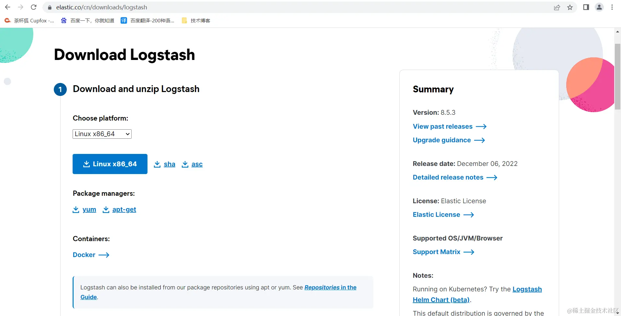Download the sha checksum file

pyautogui.click(x=165, y=164)
